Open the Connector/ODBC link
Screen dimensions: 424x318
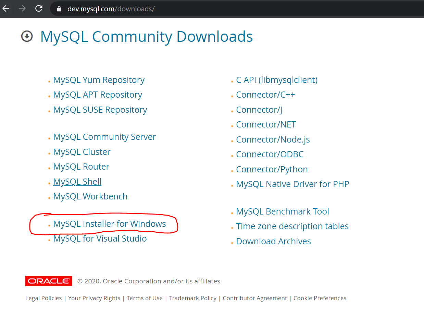[270, 155]
